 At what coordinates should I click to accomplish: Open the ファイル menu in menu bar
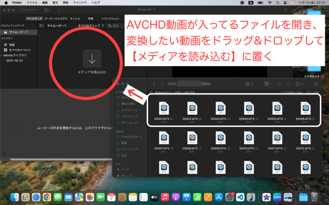[x=32, y=3]
